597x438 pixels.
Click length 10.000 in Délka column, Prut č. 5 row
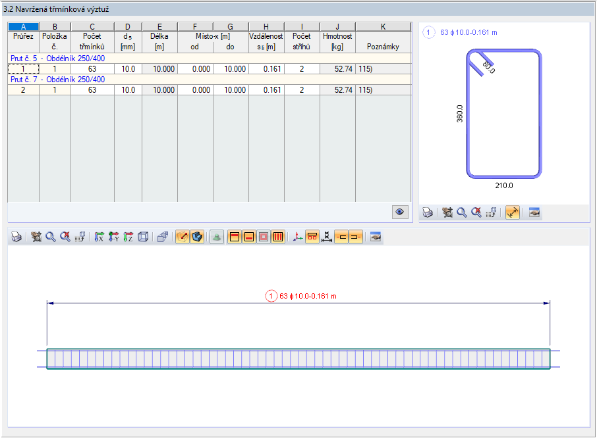click(159, 69)
